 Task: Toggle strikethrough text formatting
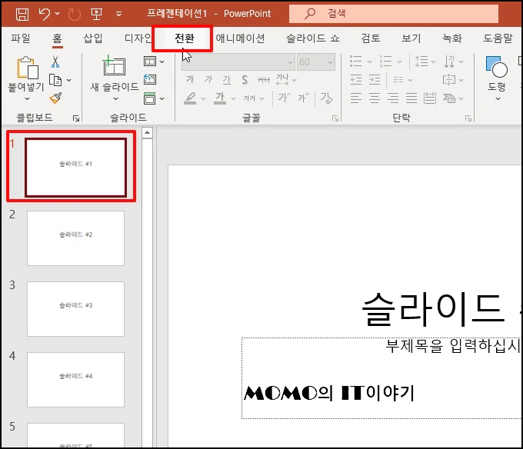pos(264,80)
